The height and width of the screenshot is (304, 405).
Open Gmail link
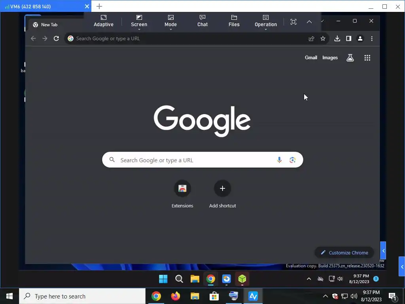311,58
